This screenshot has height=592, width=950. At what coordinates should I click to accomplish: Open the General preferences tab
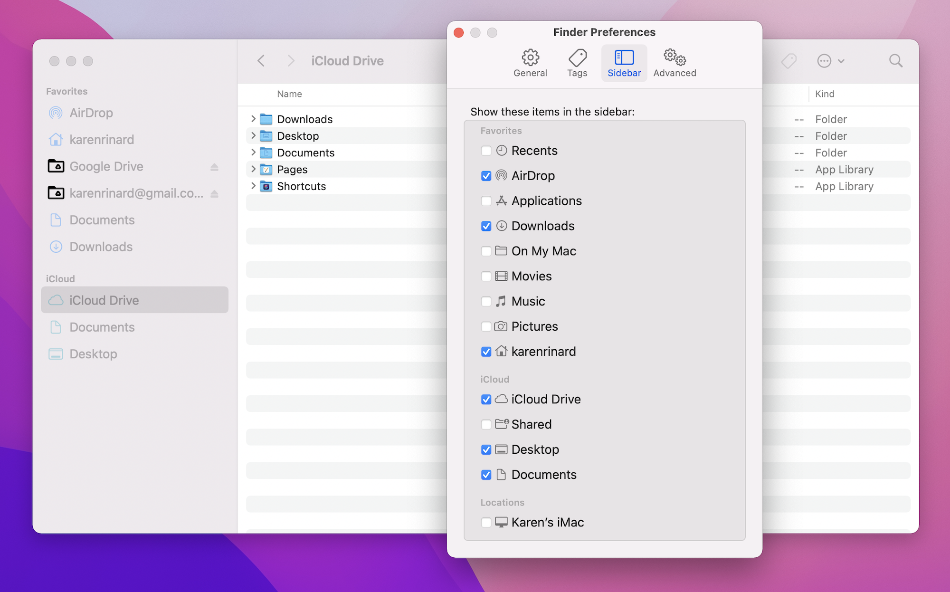[530, 63]
